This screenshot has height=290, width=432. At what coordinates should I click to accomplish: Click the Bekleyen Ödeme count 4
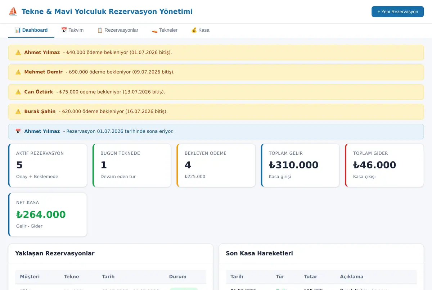pos(188,165)
